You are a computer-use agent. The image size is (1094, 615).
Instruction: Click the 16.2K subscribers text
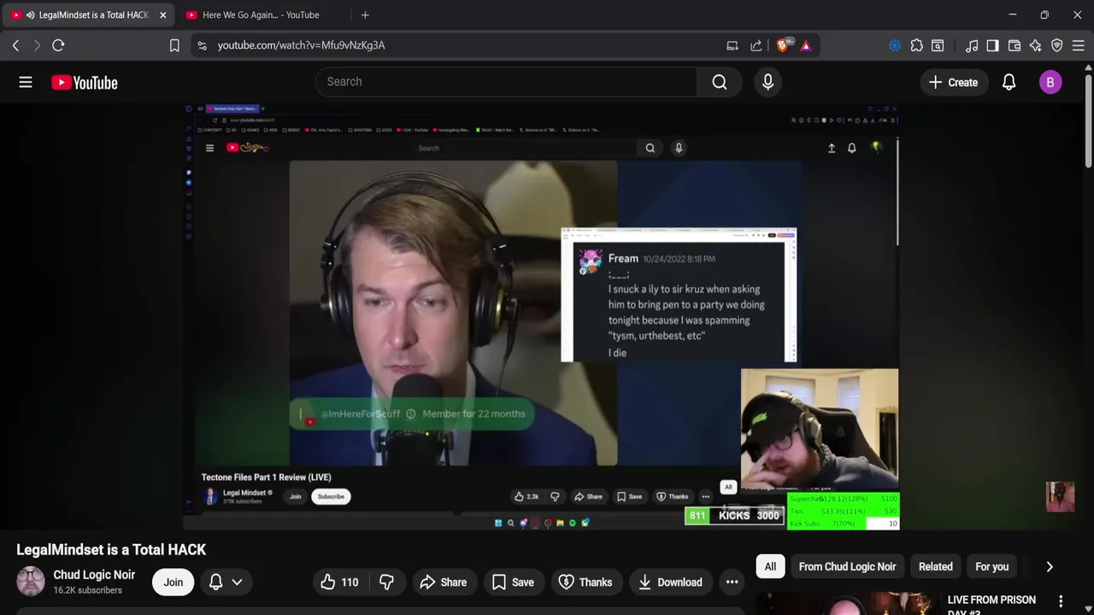[87, 590]
